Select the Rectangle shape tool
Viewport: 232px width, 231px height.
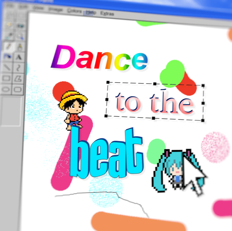click(6, 78)
